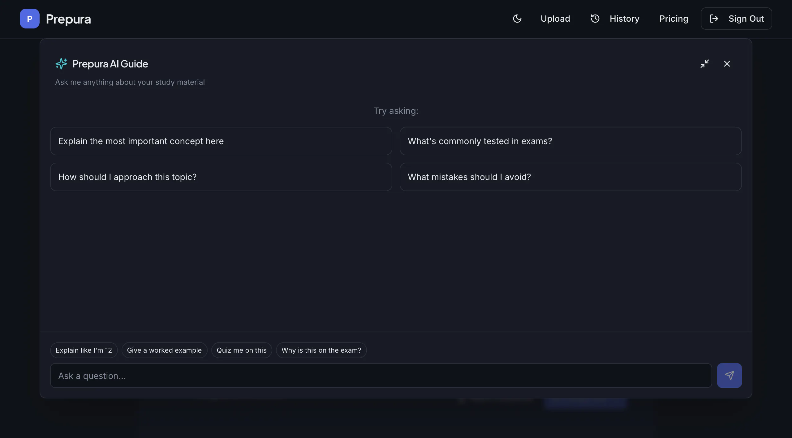
Task: Select 'Explain the most important concept here'
Action: click(221, 141)
